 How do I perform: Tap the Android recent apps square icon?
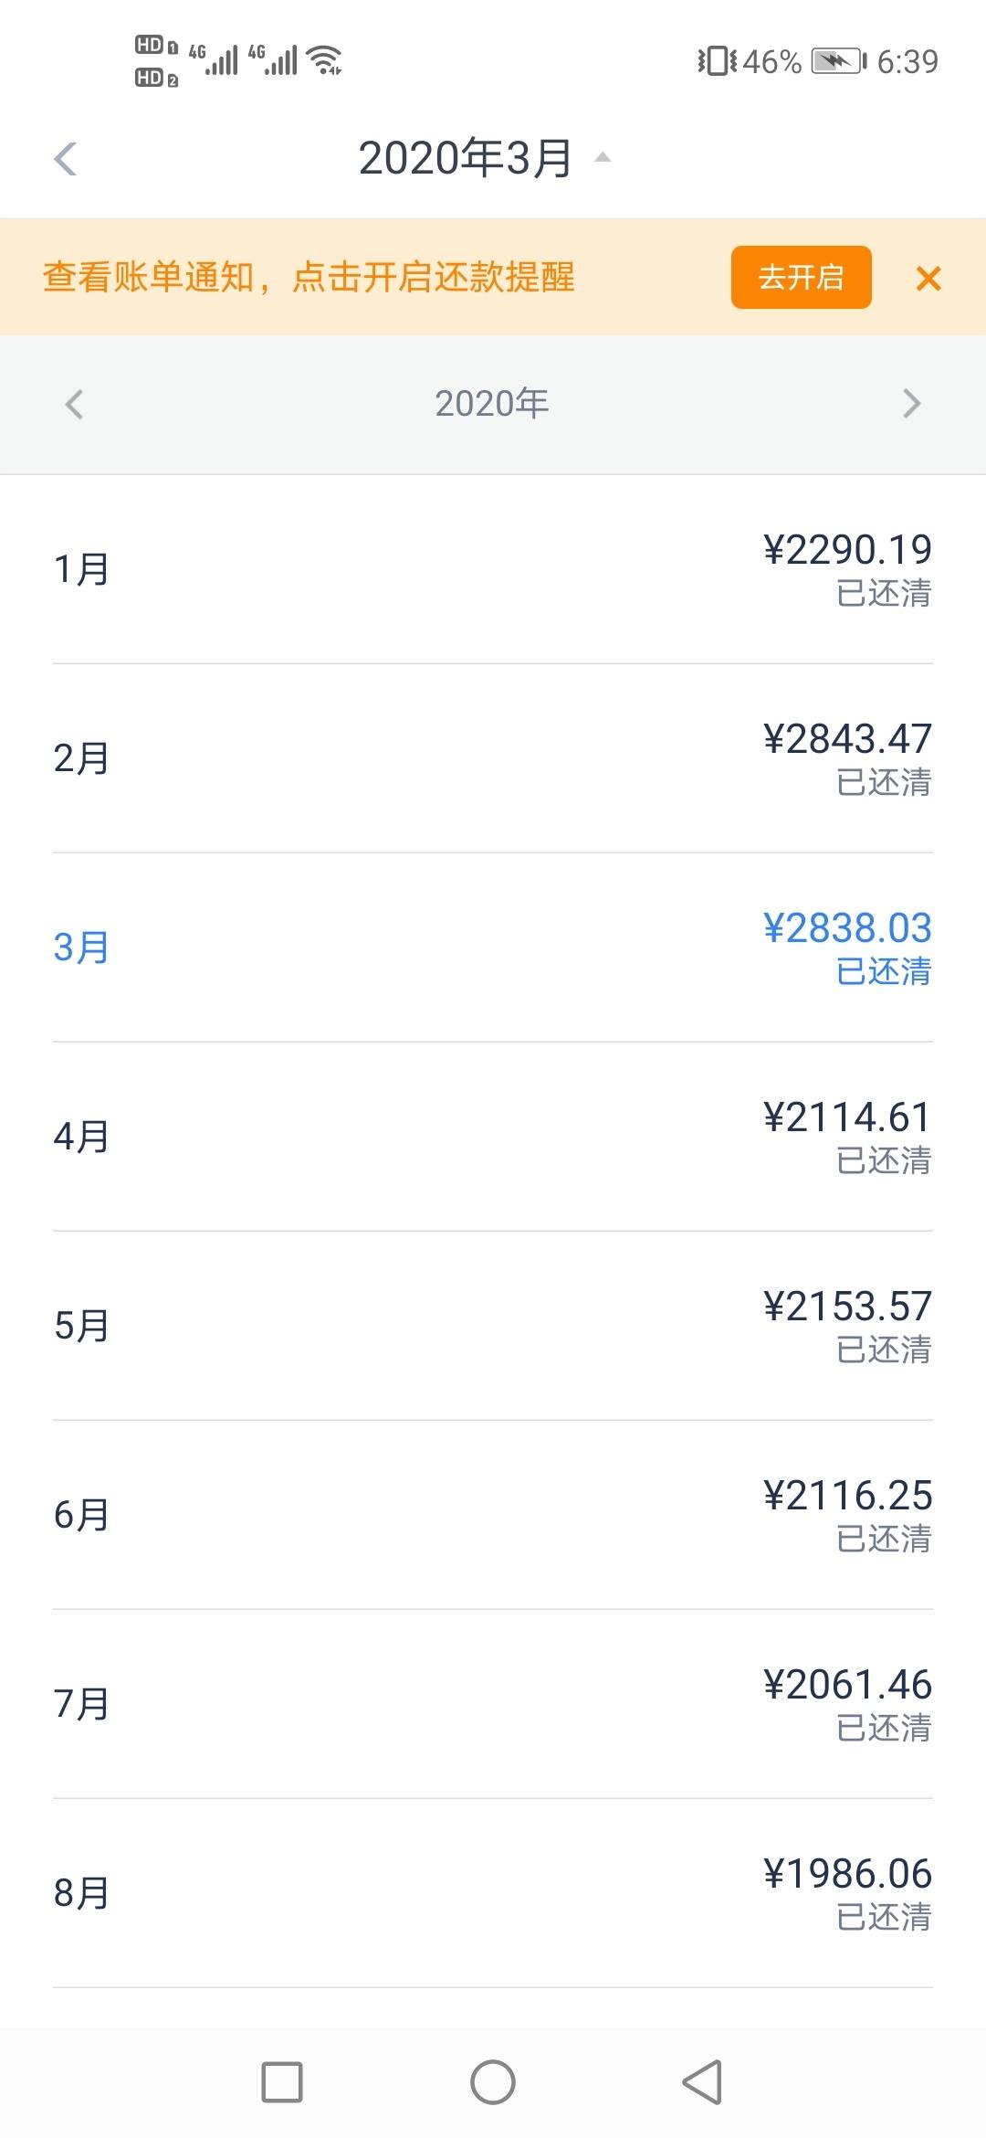282,2082
